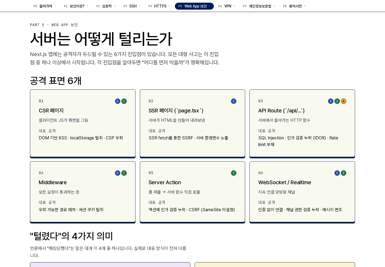This screenshot has width=385, height=267.
Task: Click the I badge on CSR 페이지 card
Action: pos(124,101)
